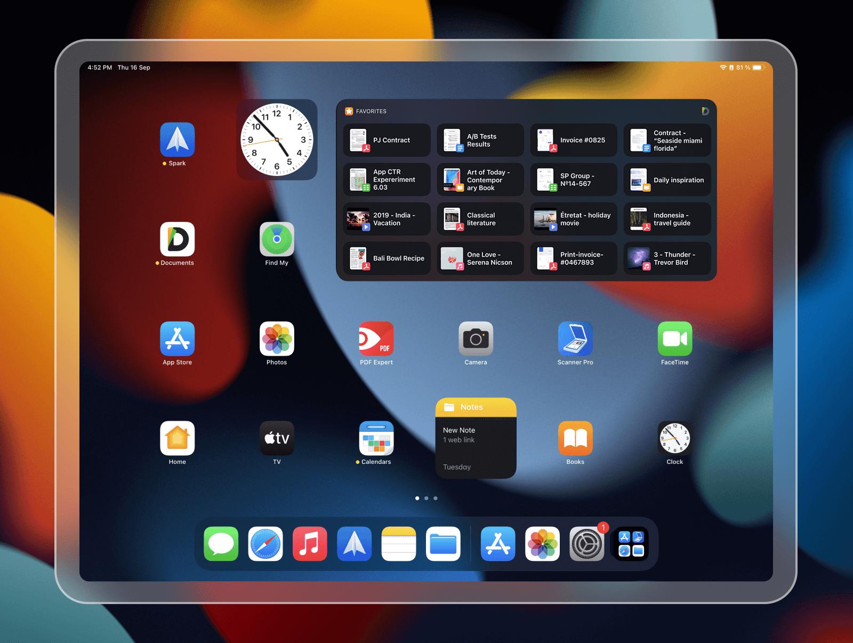853x643 pixels.
Task: Open the Documents app
Action: 176,240
